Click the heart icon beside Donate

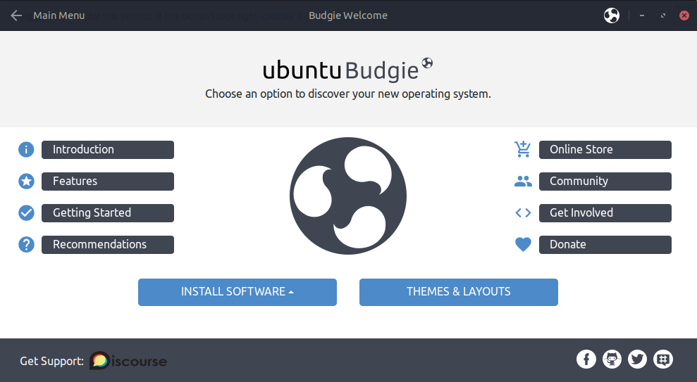click(x=523, y=244)
